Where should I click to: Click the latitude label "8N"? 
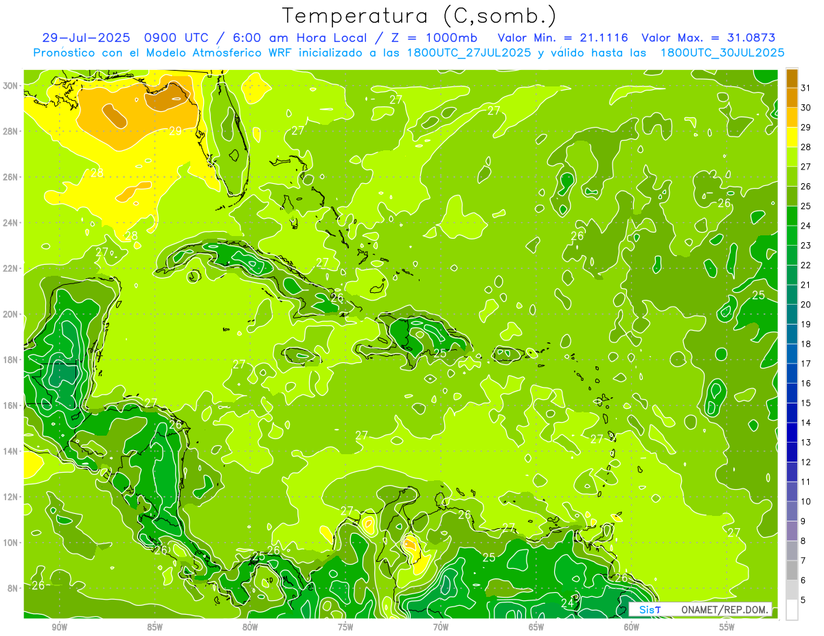(14, 588)
